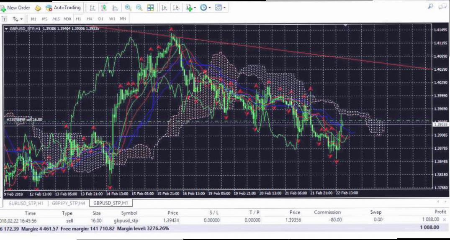Click the 15 Feb 21:00 time label
The height and width of the screenshot is (240, 450).
tap(167, 194)
